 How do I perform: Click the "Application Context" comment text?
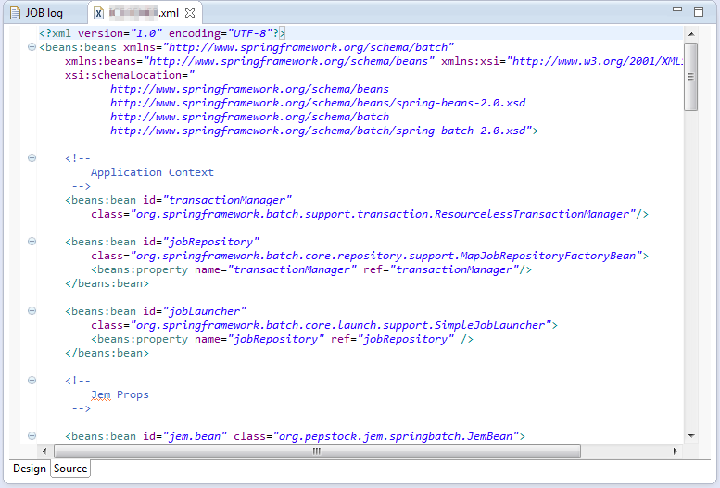[152, 172]
